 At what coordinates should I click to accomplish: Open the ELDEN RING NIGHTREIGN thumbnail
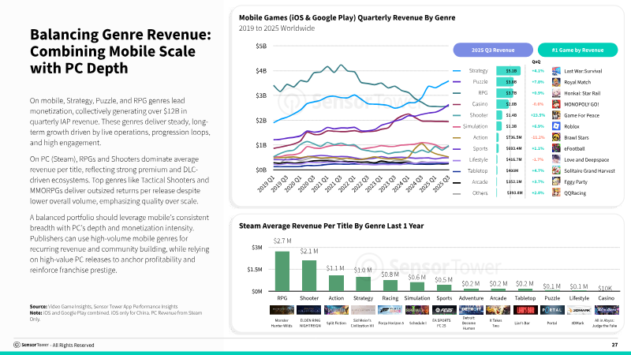click(308, 310)
